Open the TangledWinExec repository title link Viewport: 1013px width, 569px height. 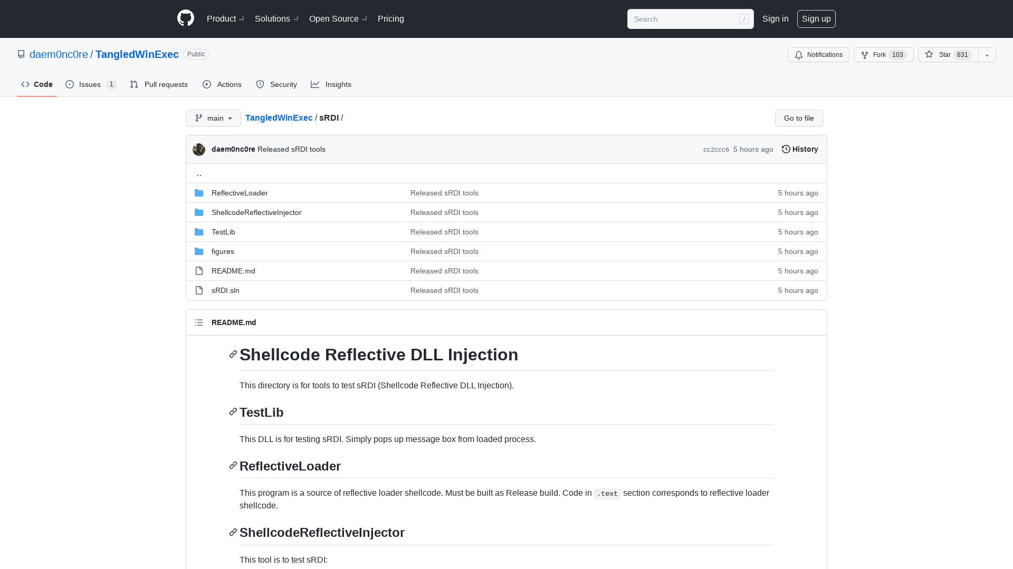click(x=137, y=54)
